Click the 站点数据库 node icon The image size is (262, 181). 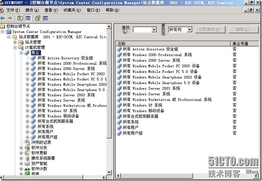pyautogui.click(x=15, y=37)
